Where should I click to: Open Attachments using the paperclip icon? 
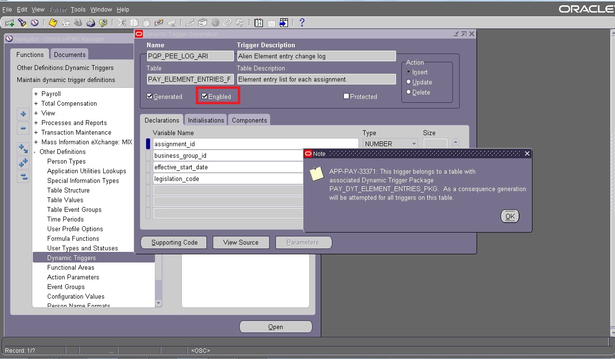point(228,22)
